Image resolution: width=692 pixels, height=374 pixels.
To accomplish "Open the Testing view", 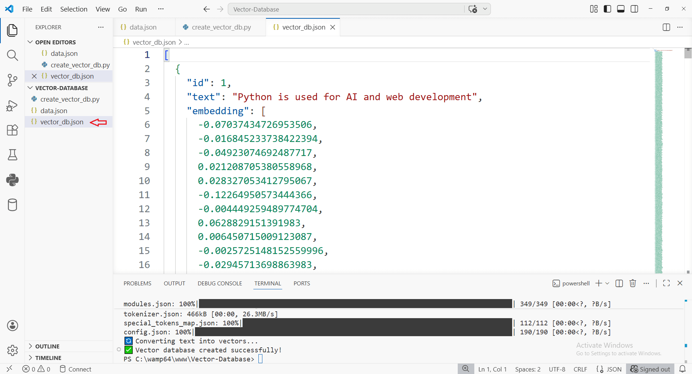I will 12,155.
